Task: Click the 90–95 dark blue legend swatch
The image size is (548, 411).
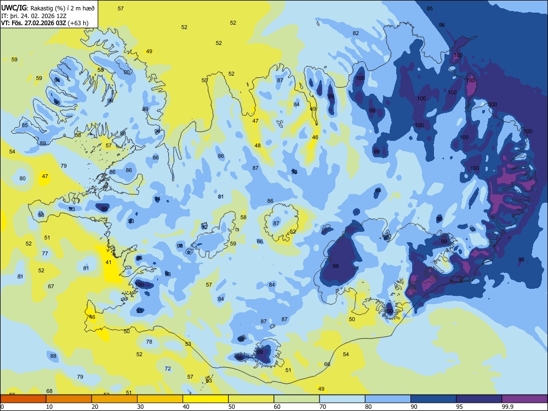Action: coord(433,399)
